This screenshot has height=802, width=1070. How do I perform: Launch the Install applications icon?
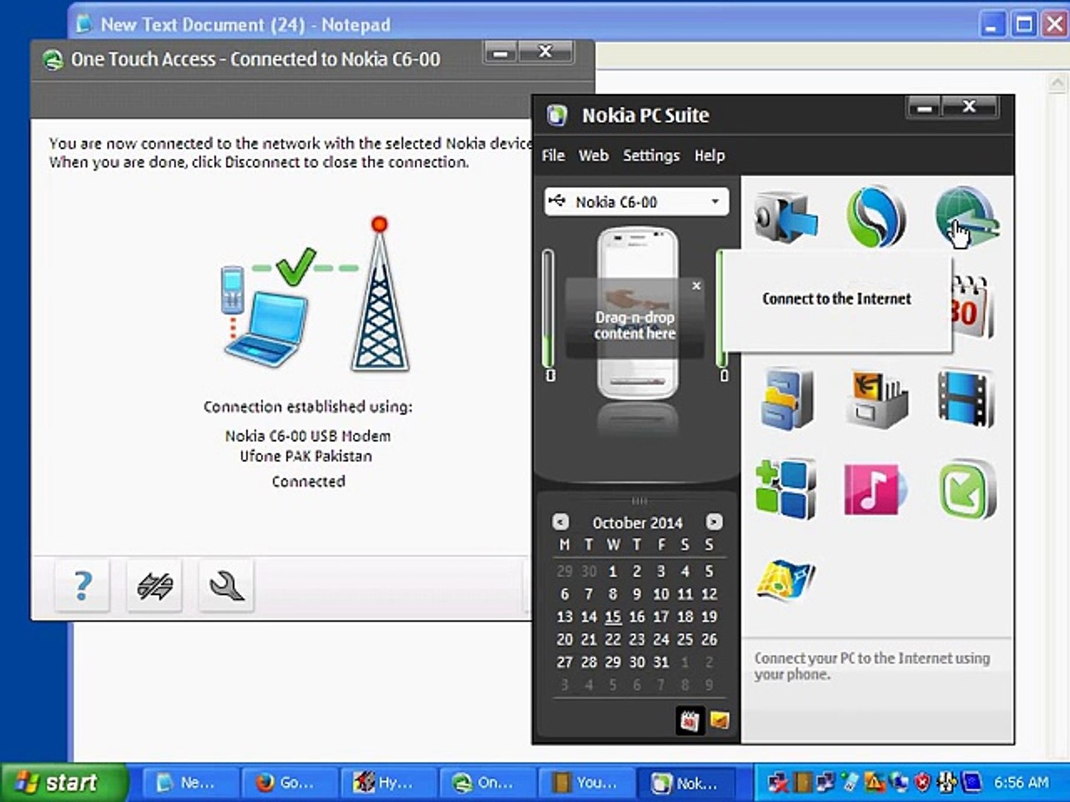785,489
